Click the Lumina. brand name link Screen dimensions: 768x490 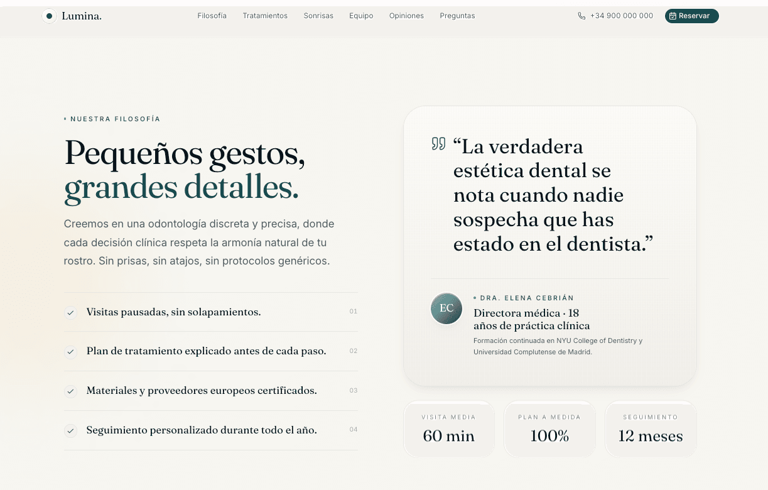pyautogui.click(x=82, y=16)
